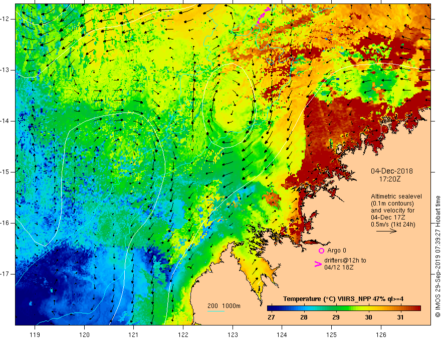
Task: Click the '0.5m/s (1kt 24h)' label
Action: [393, 224]
